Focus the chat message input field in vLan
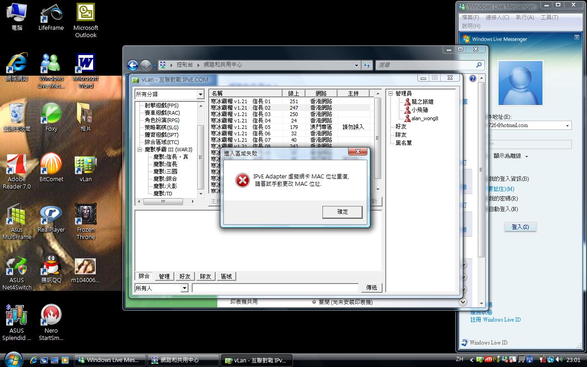The height and width of the screenshot is (367, 587). point(275,288)
